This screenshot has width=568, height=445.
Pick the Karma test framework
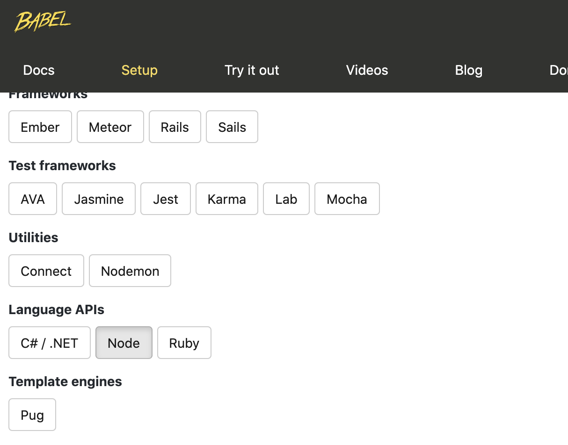[x=227, y=199]
